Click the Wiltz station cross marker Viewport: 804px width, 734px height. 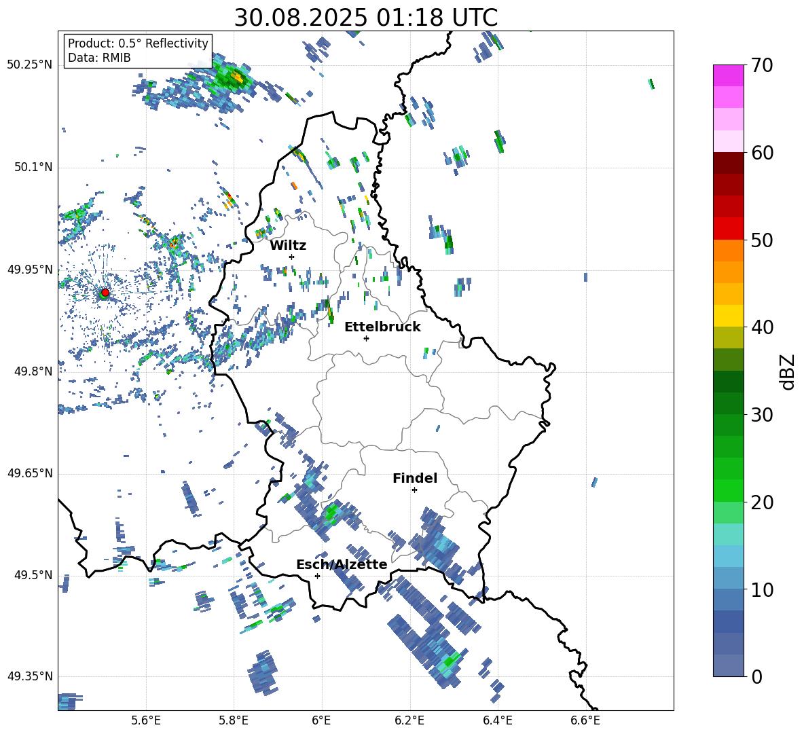click(292, 257)
